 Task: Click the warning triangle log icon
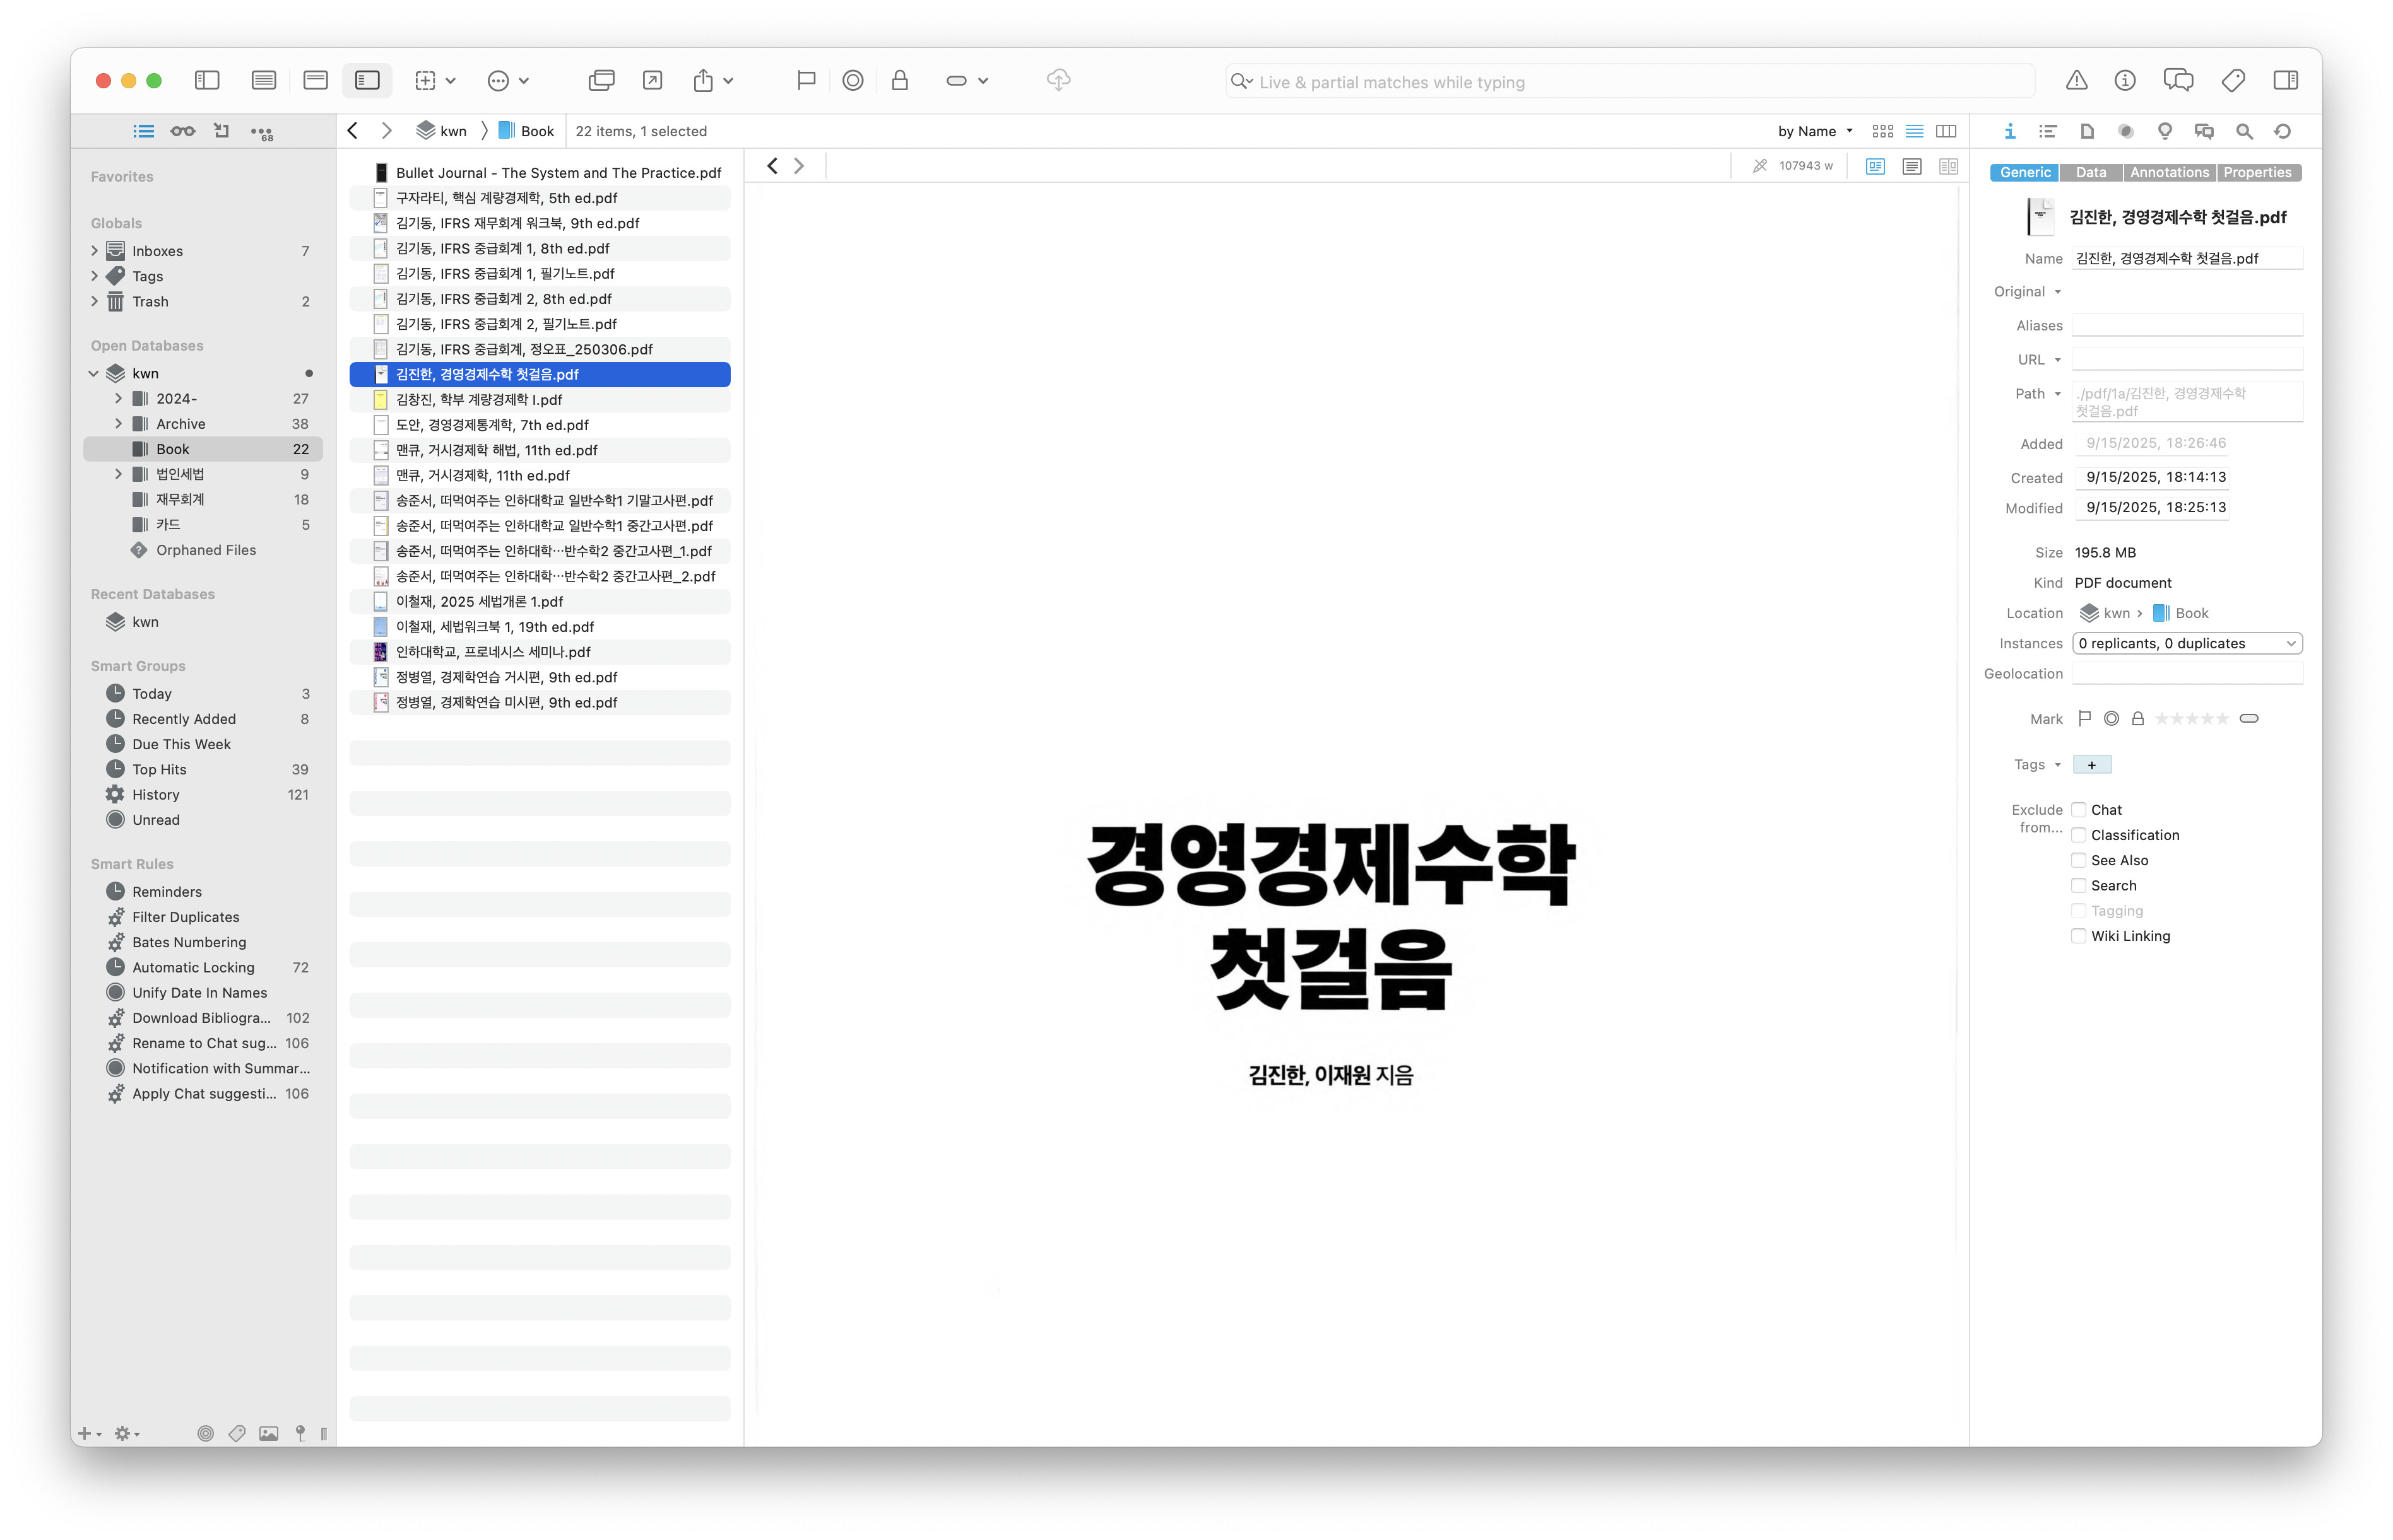(x=2076, y=80)
